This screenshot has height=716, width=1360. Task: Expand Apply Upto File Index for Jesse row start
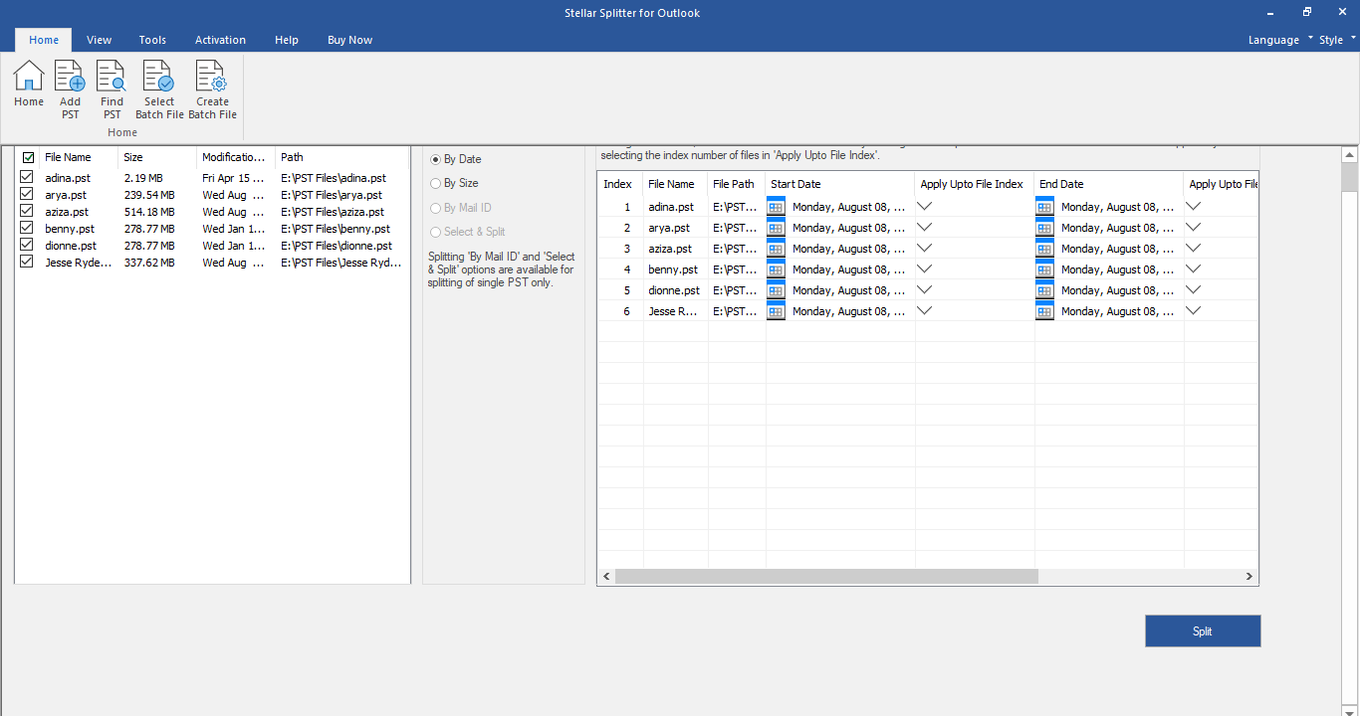coord(924,311)
